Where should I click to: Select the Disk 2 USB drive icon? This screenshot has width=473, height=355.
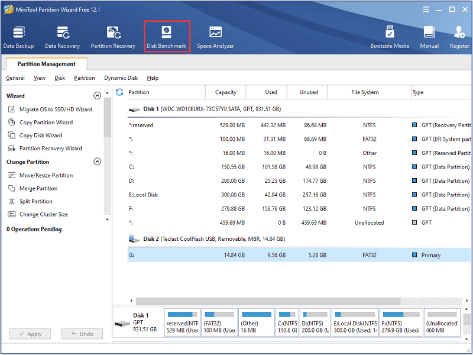pos(134,239)
